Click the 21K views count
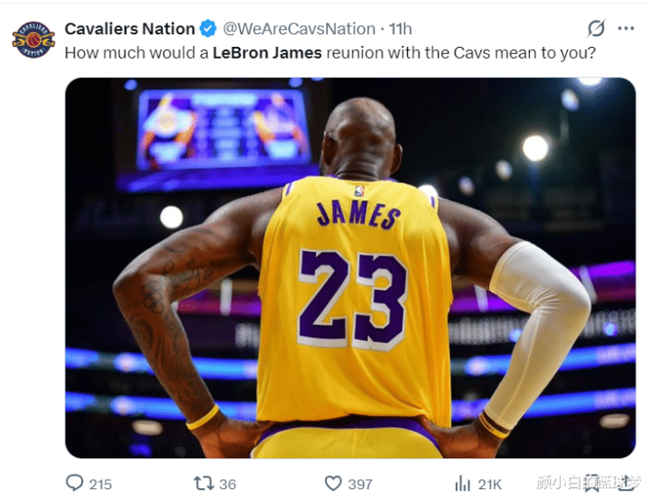Image resolution: width=649 pixels, height=499 pixels. pyautogui.click(x=487, y=485)
